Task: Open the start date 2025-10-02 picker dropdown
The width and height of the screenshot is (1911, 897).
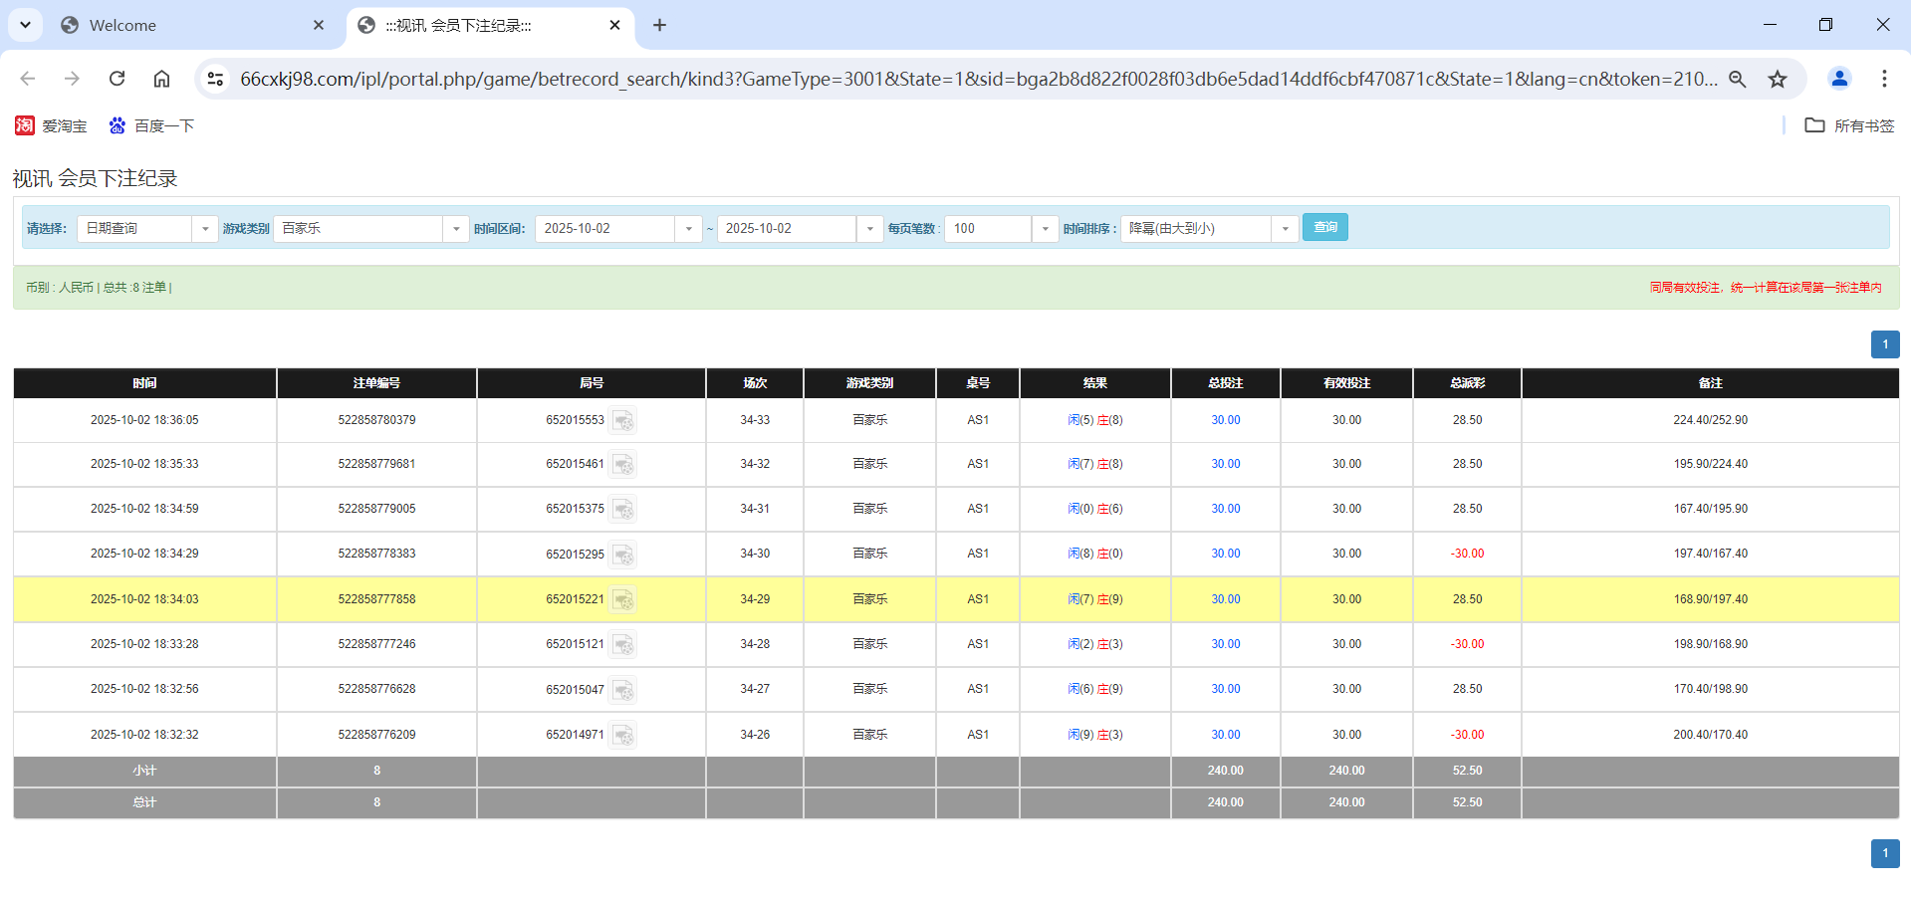Action: pyautogui.click(x=688, y=228)
